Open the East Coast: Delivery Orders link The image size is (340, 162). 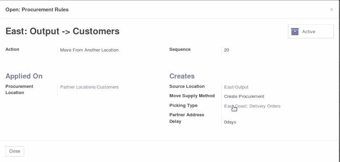[x=252, y=106]
